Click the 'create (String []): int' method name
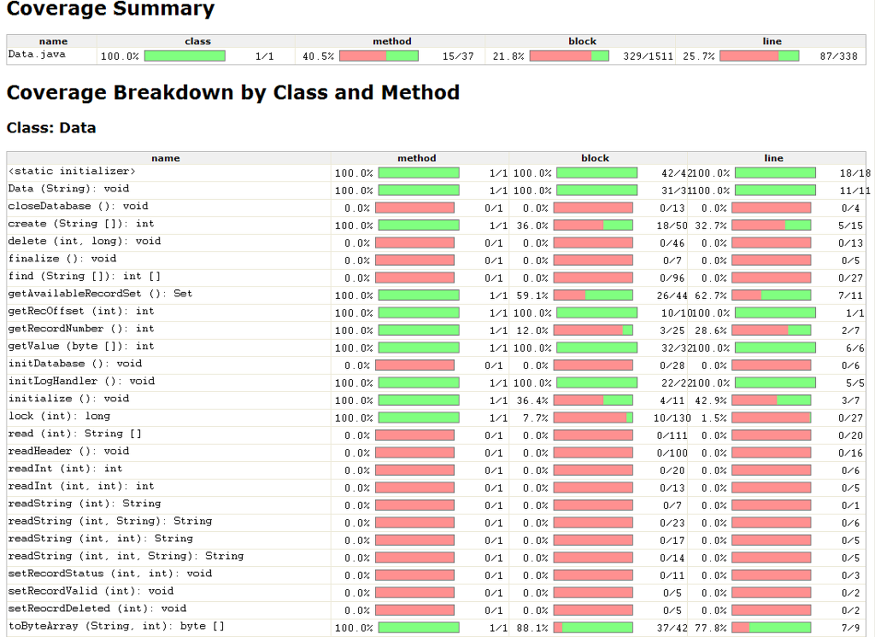The image size is (875, 637). [81, 224]
